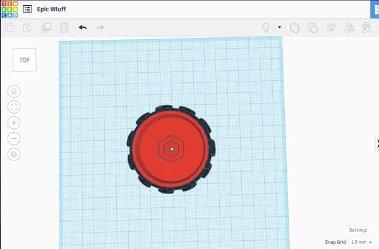The height and width of the screenshot is (249, 379).
Task: Click the 3D design grid view button
Action: pos(375,9)
